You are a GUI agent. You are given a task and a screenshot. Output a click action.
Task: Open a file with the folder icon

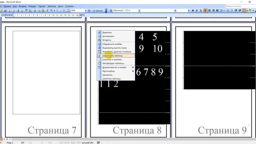(1, 11)
